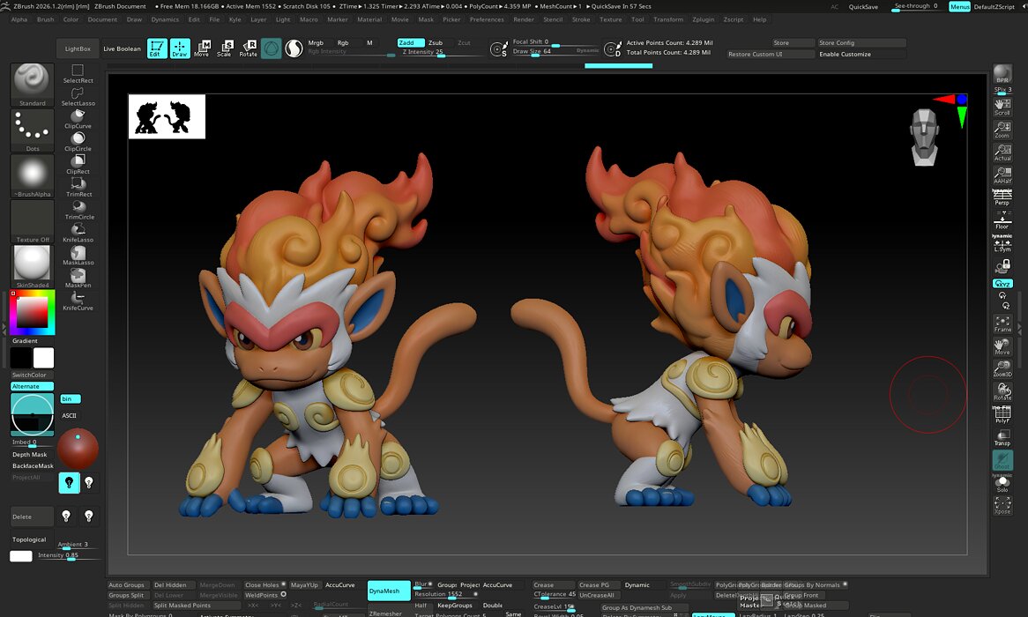This screenshot has width=1028, height=617.
Task: Open the SkinShade4 material picker
Action: 32,266
